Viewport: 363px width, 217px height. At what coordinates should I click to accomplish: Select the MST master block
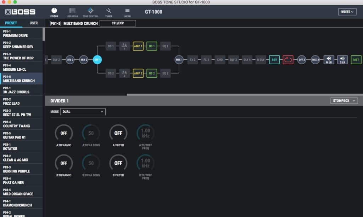pos(356,60)
